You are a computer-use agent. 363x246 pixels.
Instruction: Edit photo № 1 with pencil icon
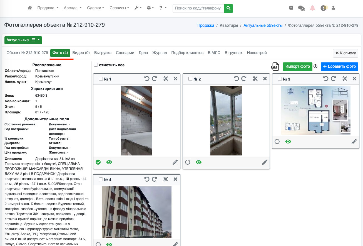coord(175,162)
